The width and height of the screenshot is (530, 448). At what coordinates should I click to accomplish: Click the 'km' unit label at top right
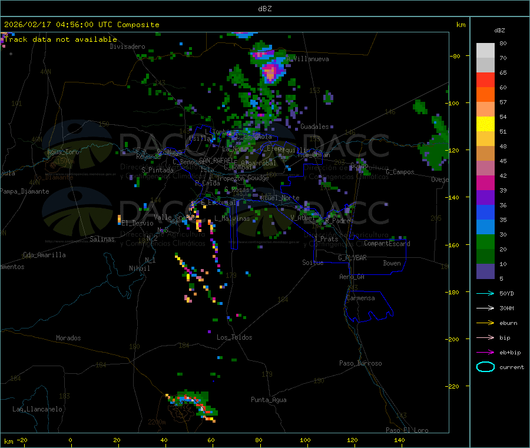[x=461, y=25]
